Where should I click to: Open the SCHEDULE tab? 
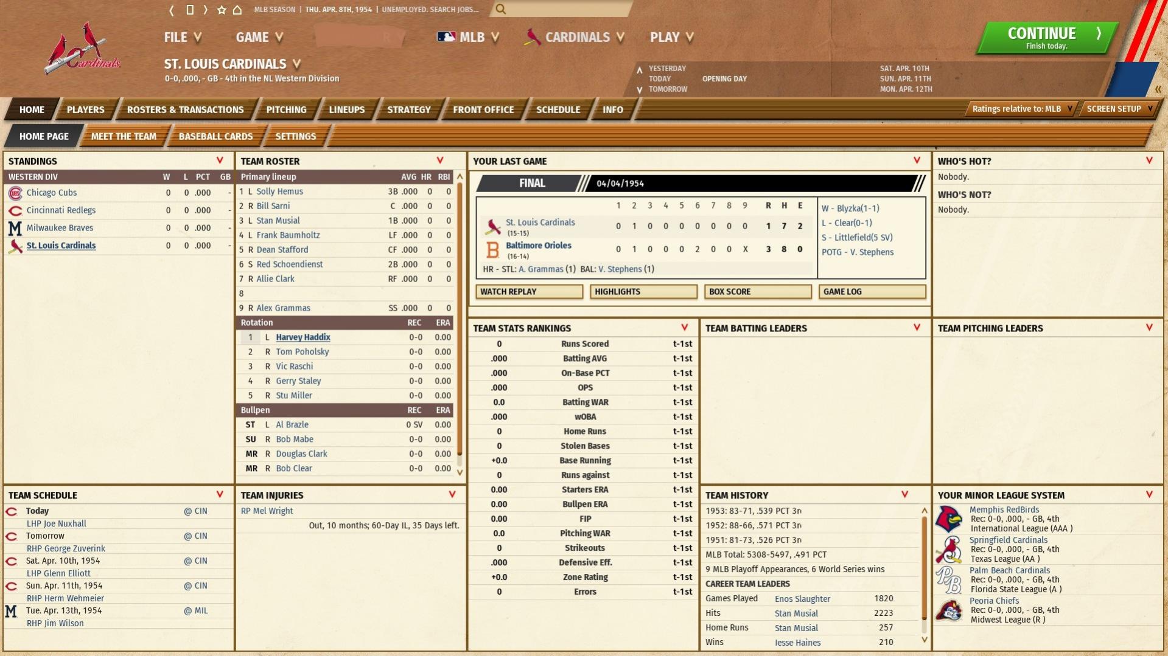558,109
